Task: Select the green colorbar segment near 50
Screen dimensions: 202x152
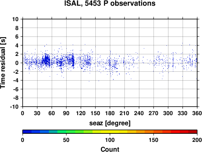Action: (x=66, y=132)
